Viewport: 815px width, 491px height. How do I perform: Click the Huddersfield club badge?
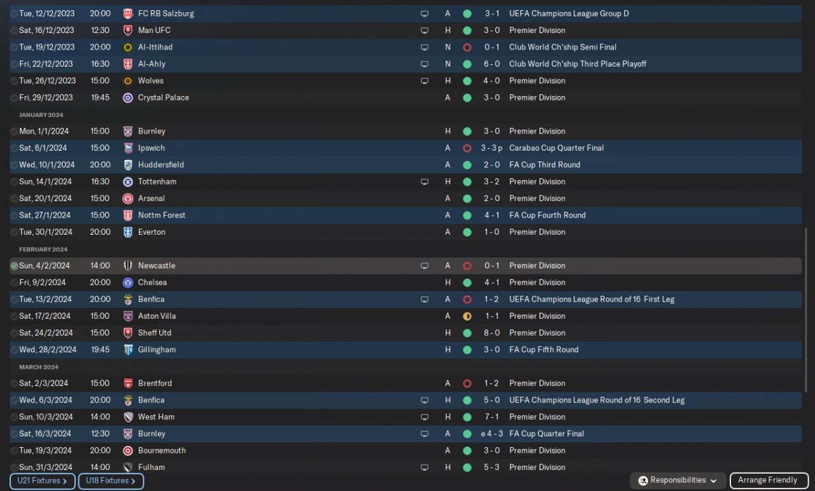tap(127, 165)
